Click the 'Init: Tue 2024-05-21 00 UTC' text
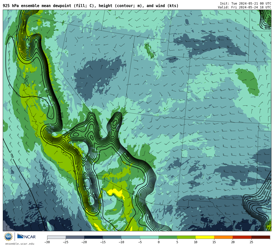 pyautogui.click(x=246, y=4)
